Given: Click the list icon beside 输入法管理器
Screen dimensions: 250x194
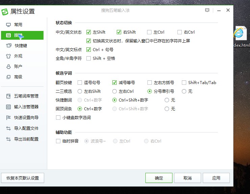Looking at the screenshot, I should [x=8, y=107].
